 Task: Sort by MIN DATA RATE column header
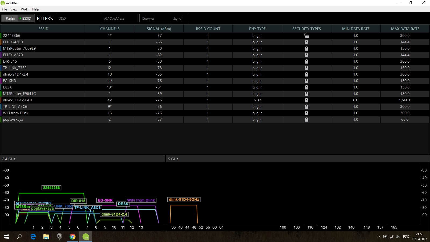click(x=356, y=29)
